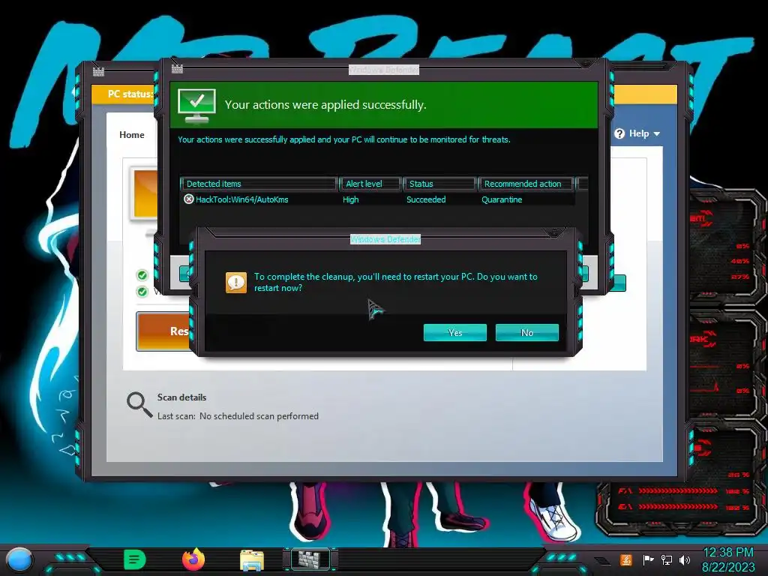768x576 pixels.
Task: Click the Last scan status text
Action: pyautogui.click(x=238, y=415)
